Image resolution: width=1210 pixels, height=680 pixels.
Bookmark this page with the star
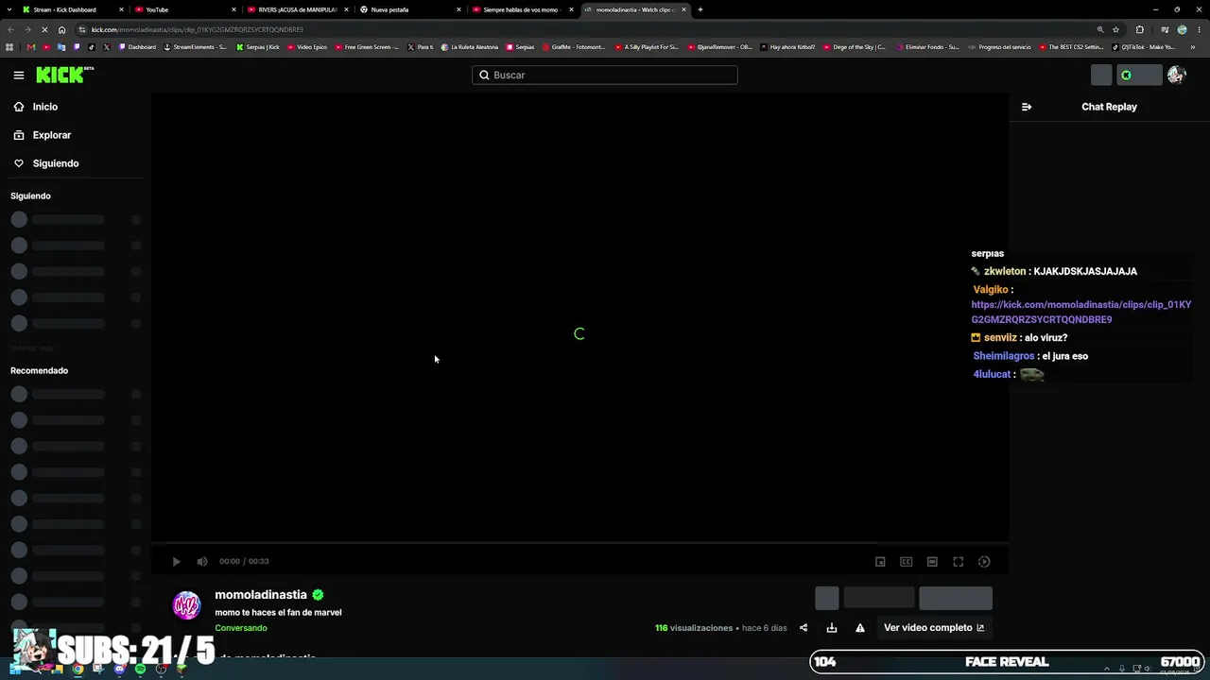[1115, 29]
